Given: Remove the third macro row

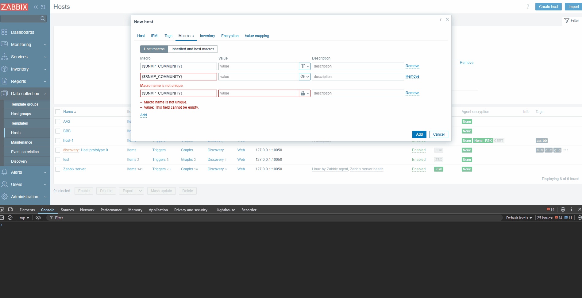Looking at the screenshot, I should tap(412, 93).
